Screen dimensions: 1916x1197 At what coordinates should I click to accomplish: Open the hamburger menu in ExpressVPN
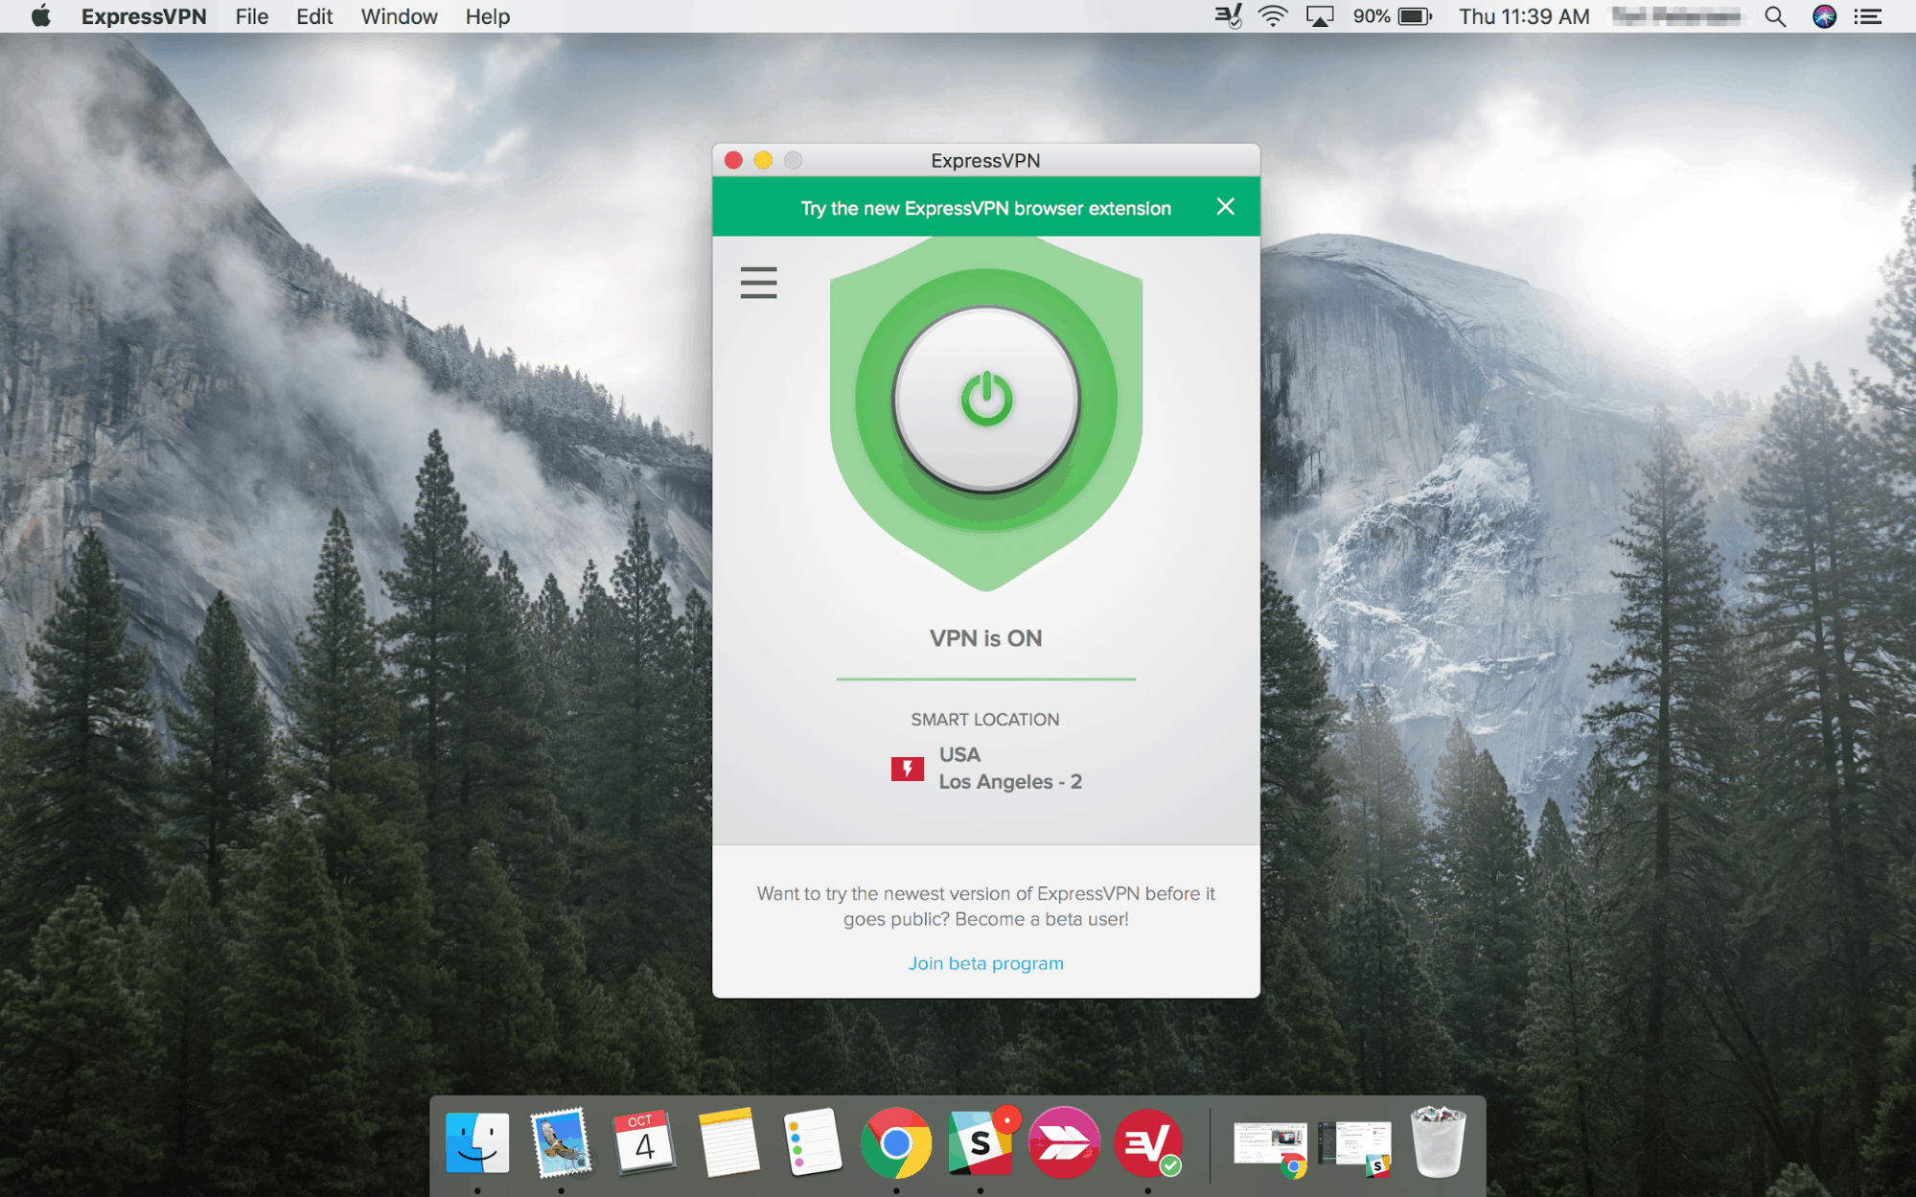[758, 283]
